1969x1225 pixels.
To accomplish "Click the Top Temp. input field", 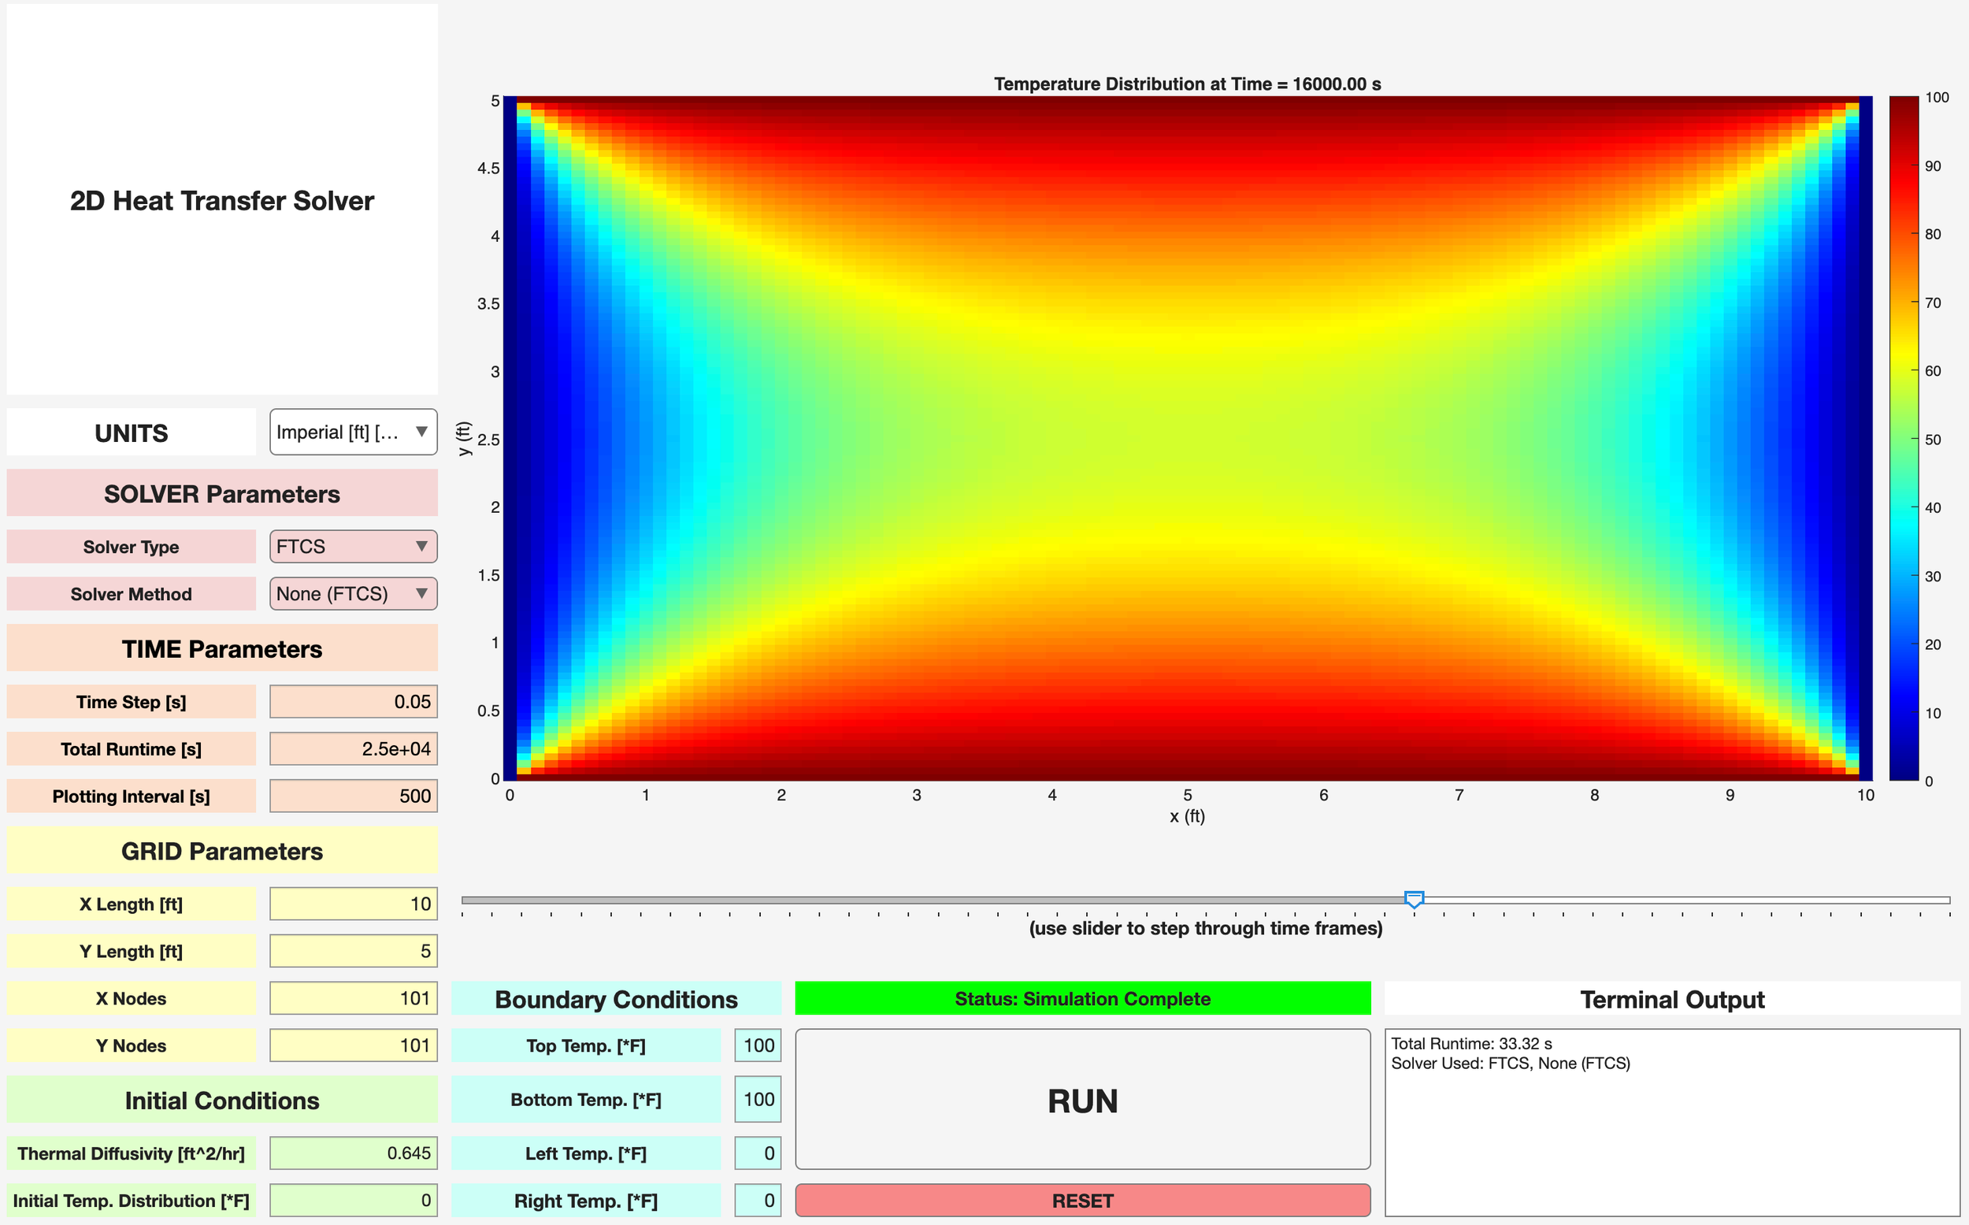I will pyautogui.click(x=757, y=1045).
